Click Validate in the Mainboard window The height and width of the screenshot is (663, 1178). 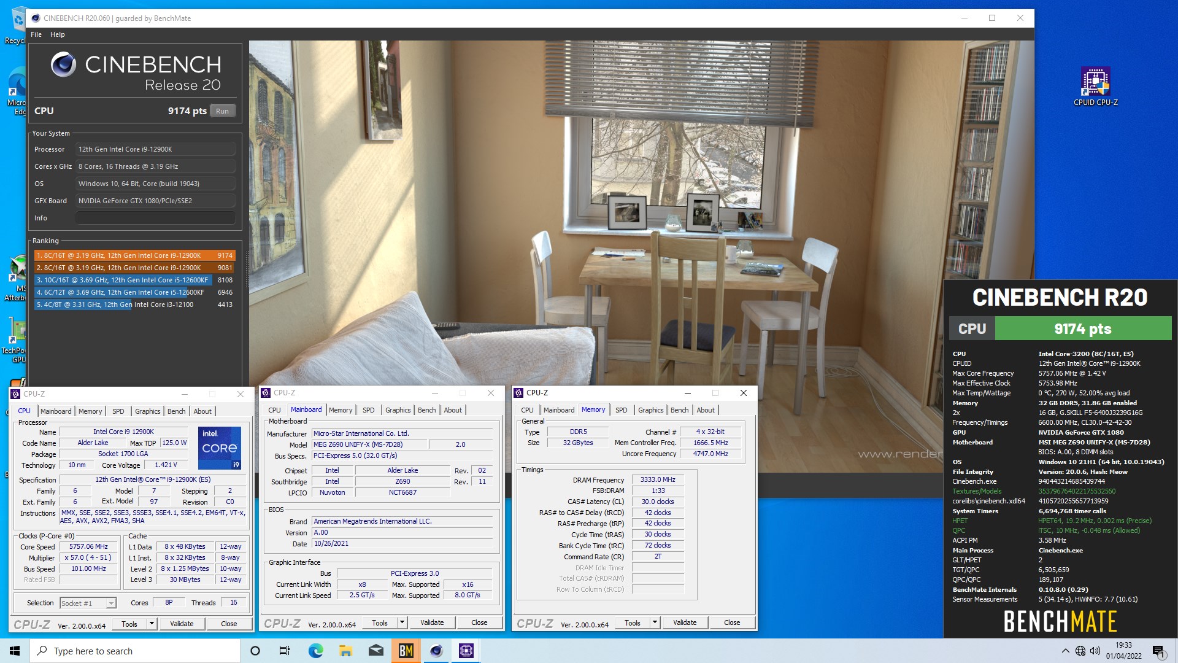coord(432,622)
